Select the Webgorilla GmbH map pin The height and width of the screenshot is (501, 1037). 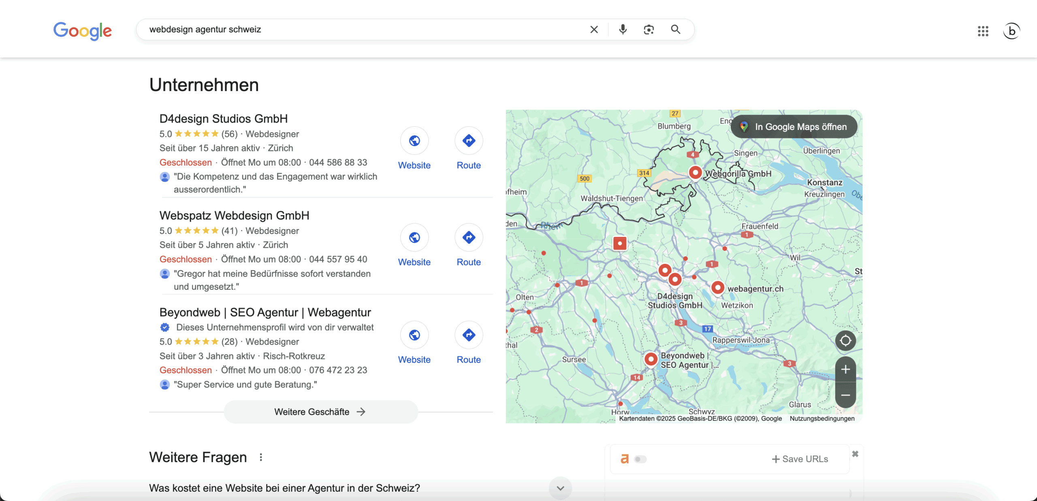coord(695,173)
